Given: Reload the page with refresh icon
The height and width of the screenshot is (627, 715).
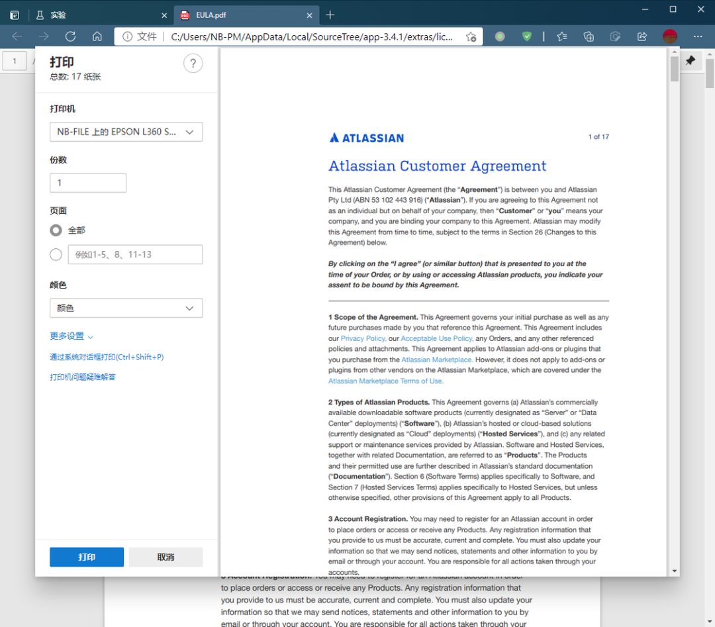Looking at the screenshot, I should pos(70,36).
